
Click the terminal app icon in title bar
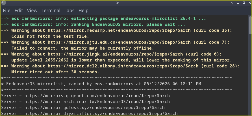click(4, 3)
